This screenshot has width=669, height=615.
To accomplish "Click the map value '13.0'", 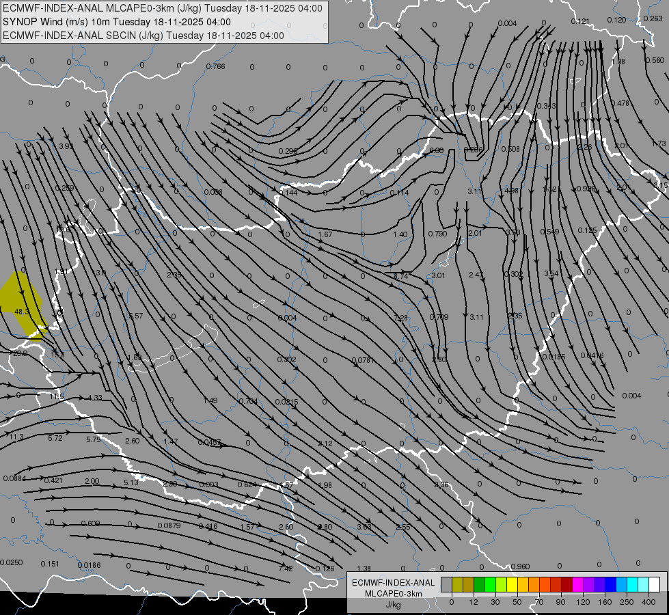I will pos(99,273).
